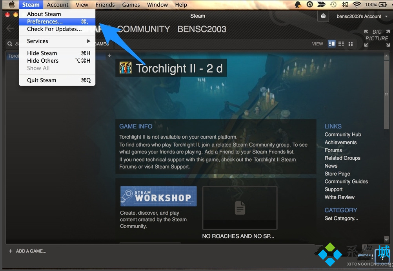Click the back navigation arrow
This screenshot has width=393, height=271.
(10, 29)
